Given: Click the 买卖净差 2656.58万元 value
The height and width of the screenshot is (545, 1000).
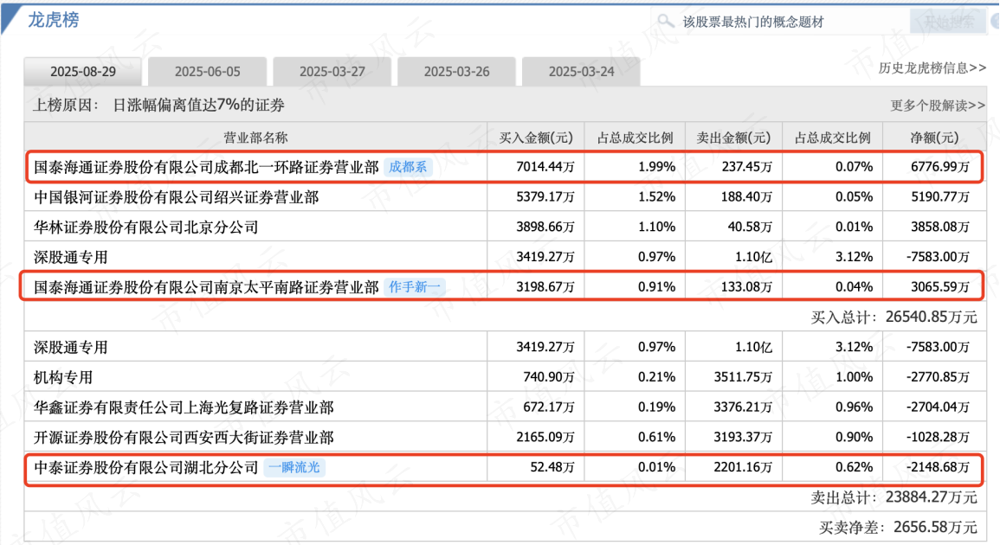Looking at the screenshot, I should pos(898,527).
